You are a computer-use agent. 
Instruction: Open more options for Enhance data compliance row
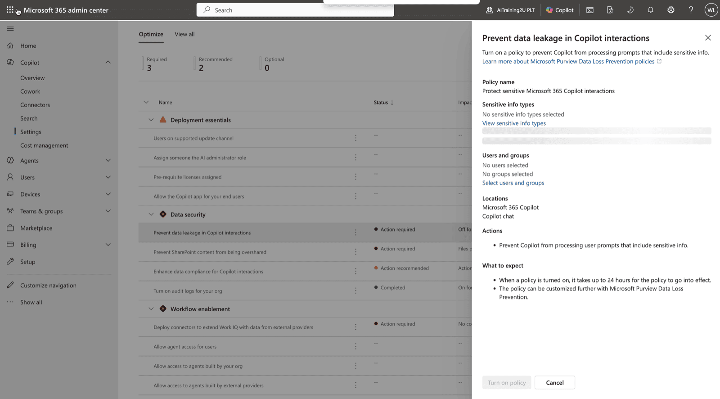(355, 272)
